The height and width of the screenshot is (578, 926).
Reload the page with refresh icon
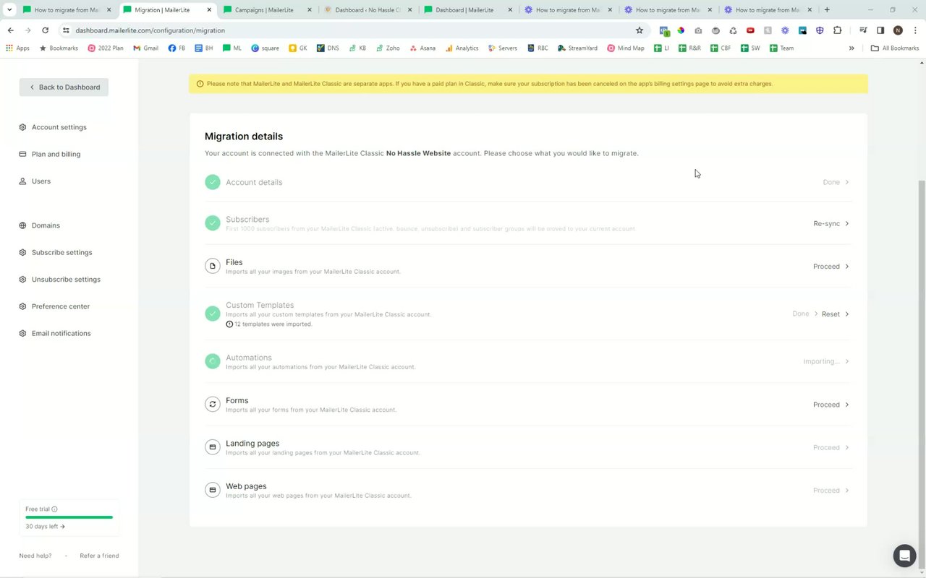point(45,30)
